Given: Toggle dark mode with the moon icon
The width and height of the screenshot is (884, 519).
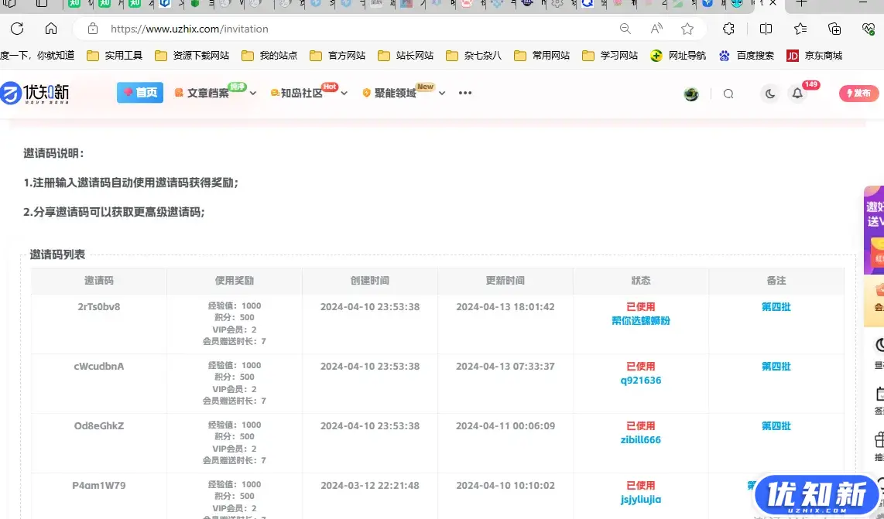Looking at the screenshot, I should click(769, 94).
